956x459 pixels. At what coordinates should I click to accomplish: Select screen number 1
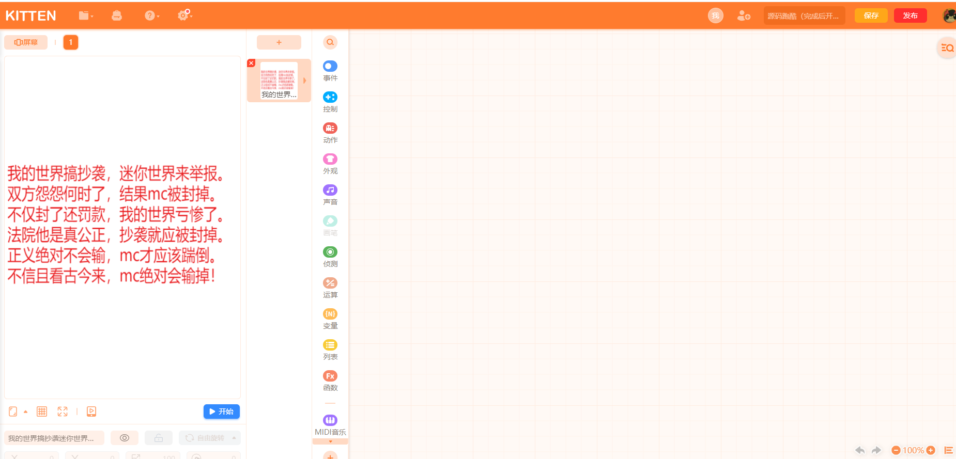[71, 42]
